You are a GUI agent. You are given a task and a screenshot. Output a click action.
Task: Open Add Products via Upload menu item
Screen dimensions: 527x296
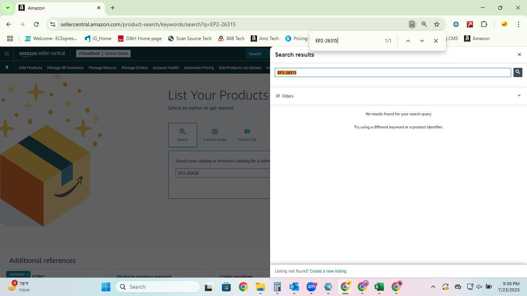[240, 67]
